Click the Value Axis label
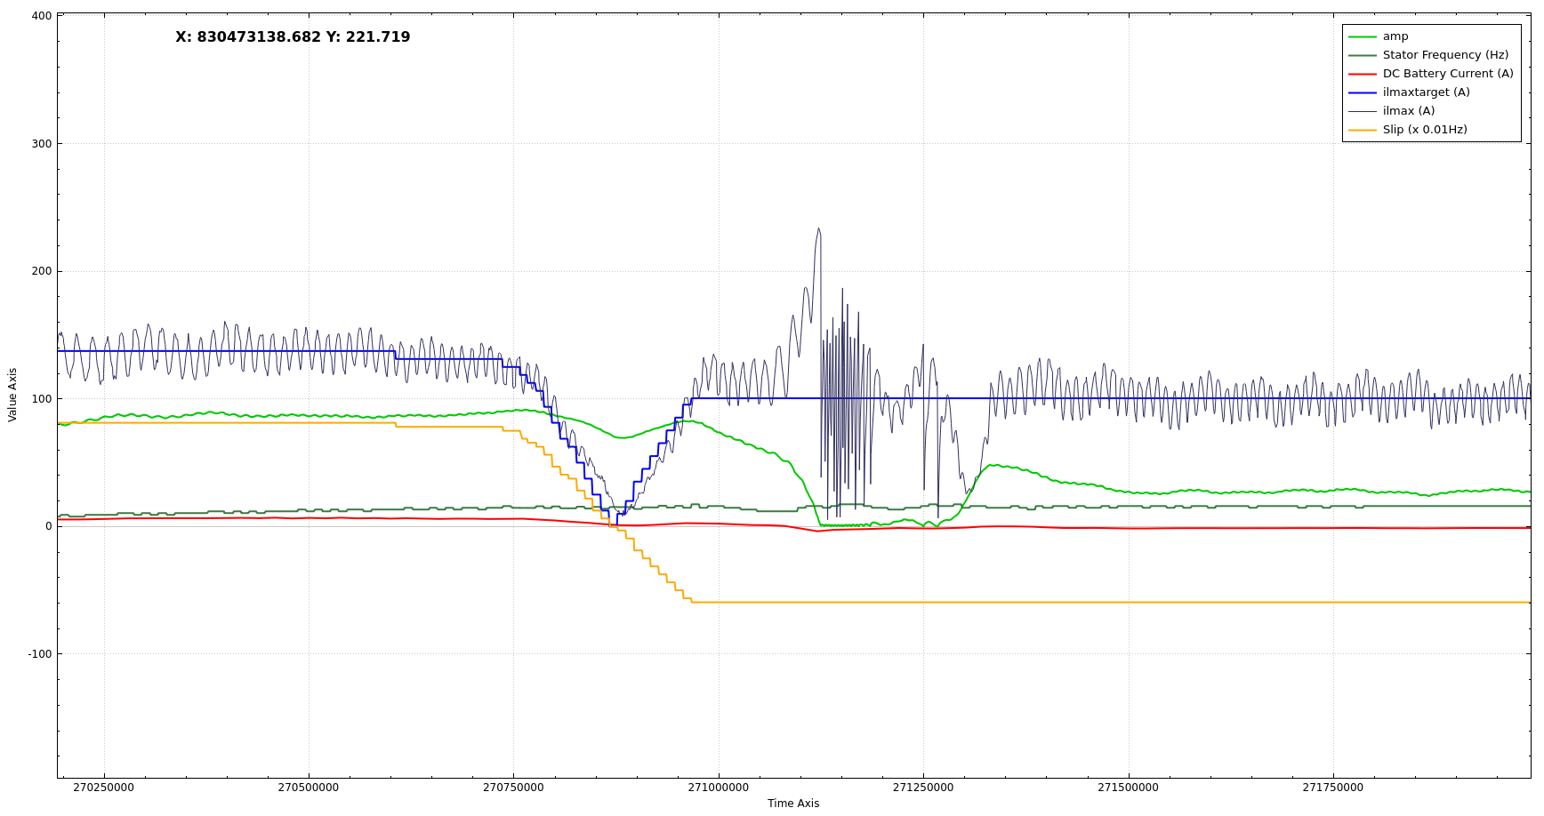The height and width of the screenshot is (816, 1544). coord(12,395)
